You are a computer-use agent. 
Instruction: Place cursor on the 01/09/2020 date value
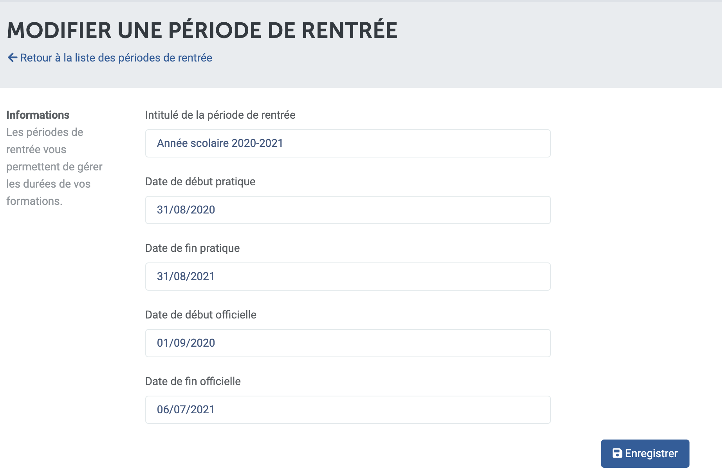point(186,343)
